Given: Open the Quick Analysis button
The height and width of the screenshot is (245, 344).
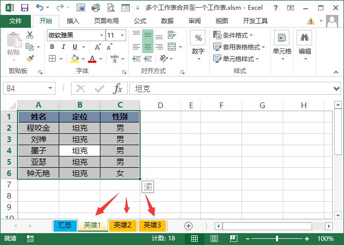Looking at the screenshot, I should coord(148,187).
